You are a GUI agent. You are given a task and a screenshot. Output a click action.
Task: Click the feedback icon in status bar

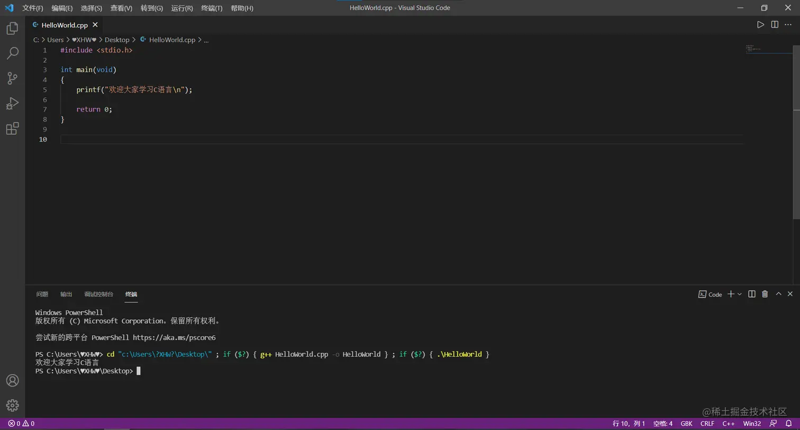click(773, 424)
